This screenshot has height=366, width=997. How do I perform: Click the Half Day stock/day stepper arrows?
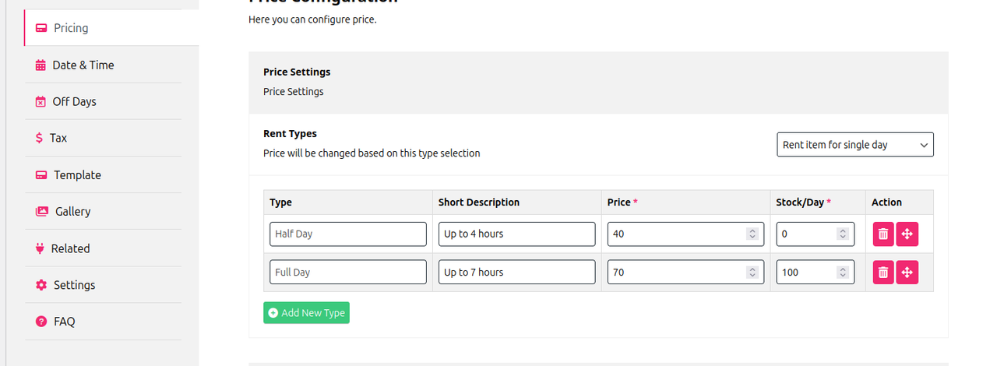pyautogui.click(x=843, y=234)
